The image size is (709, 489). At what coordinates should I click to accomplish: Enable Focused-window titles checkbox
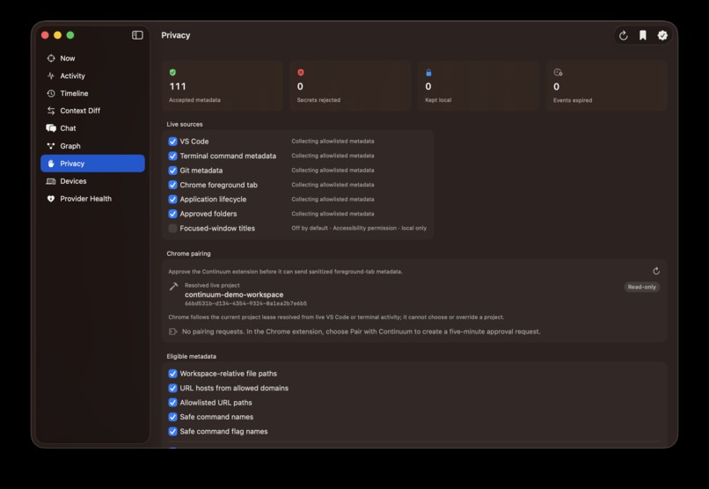(x=172, y=229)
